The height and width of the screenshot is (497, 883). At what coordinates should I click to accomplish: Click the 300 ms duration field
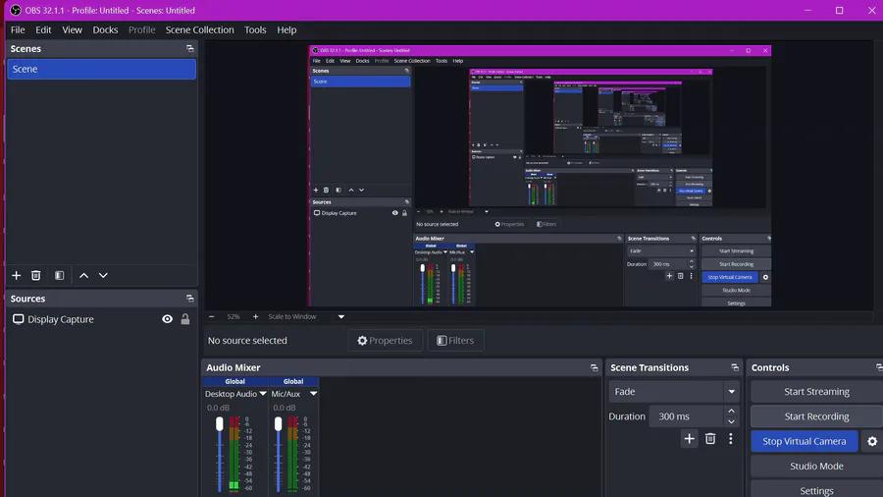(x=687, y=416)
